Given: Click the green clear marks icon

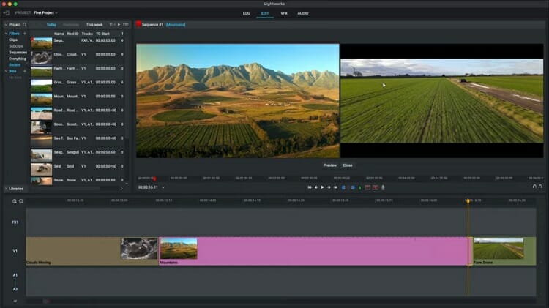Looking at the screenshot, I should 359,188.
